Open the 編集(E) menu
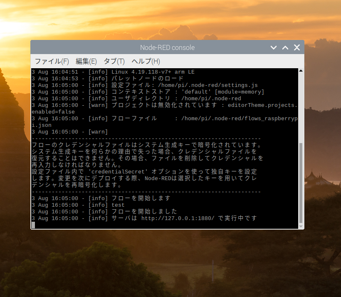This screenshot has width=341, height=297. pos(86,62)
